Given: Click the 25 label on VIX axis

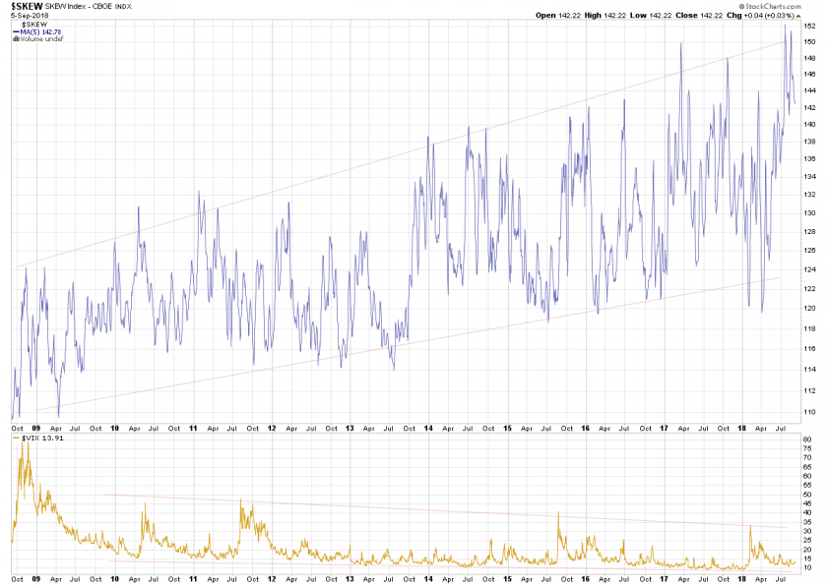Looking at the screenshot, I should [807, 540].
